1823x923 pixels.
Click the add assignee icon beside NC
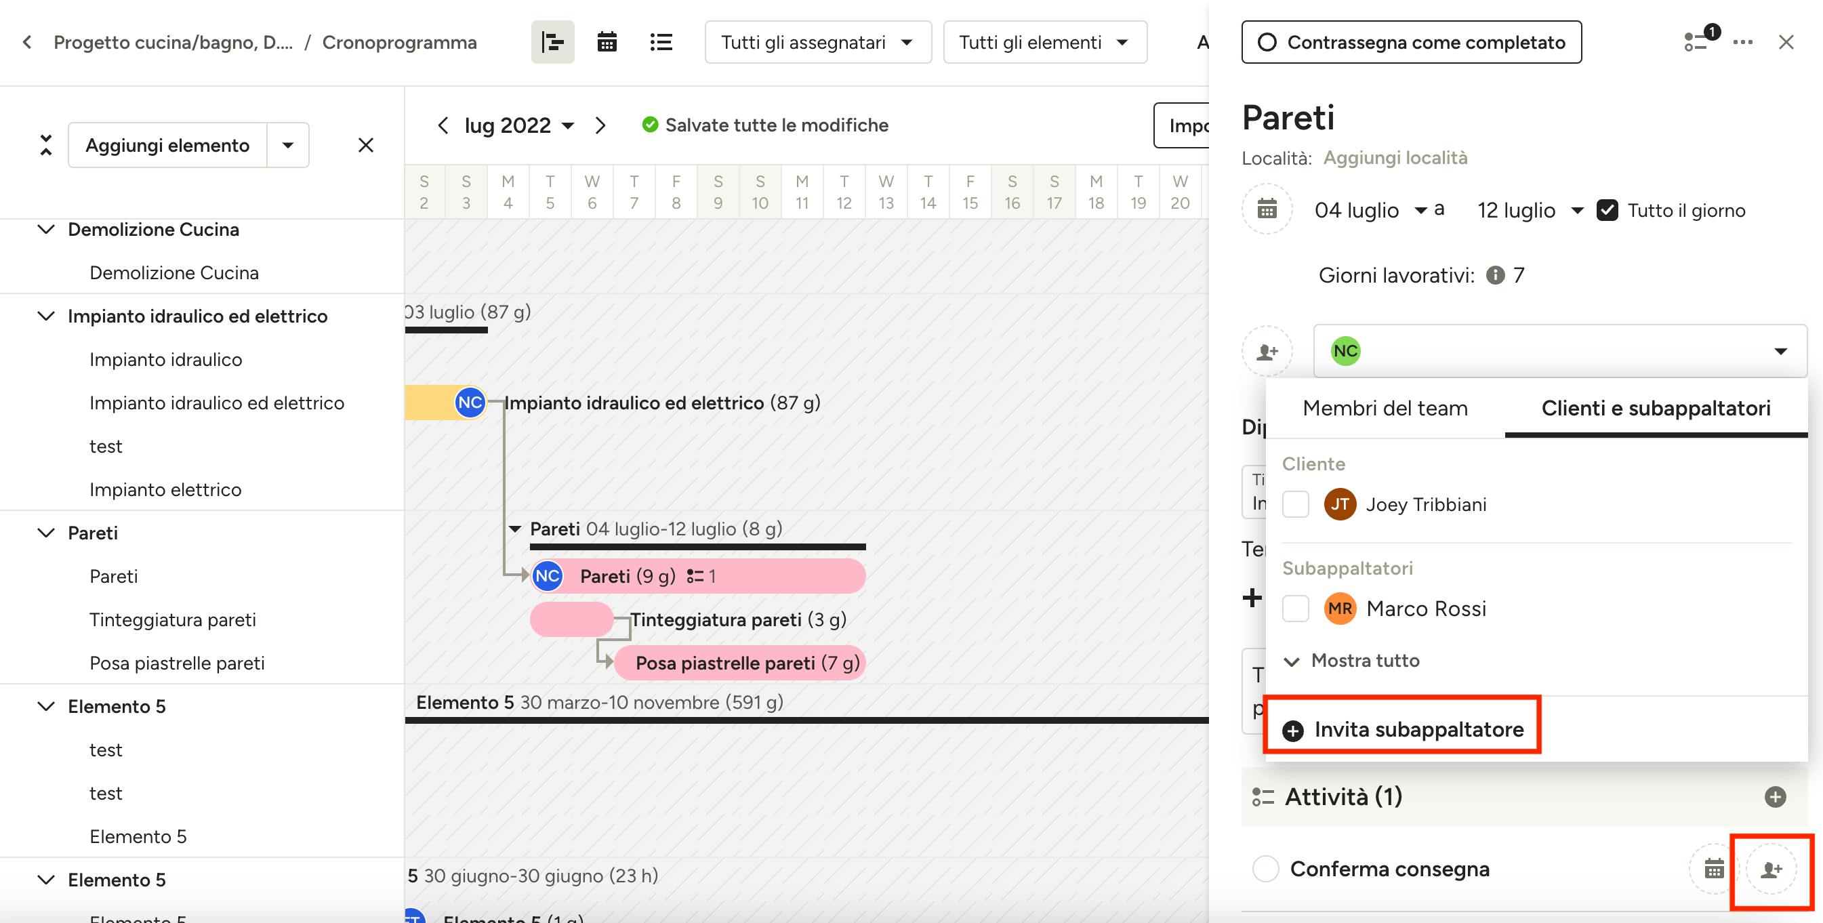tap(1267, 351)
